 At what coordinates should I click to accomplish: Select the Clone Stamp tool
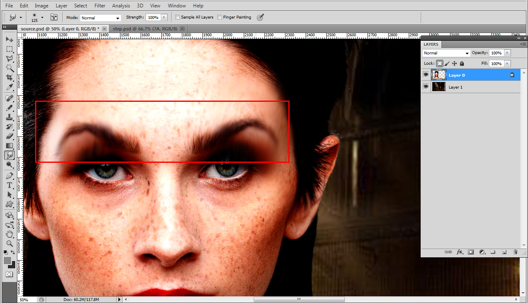click(9, 117)
